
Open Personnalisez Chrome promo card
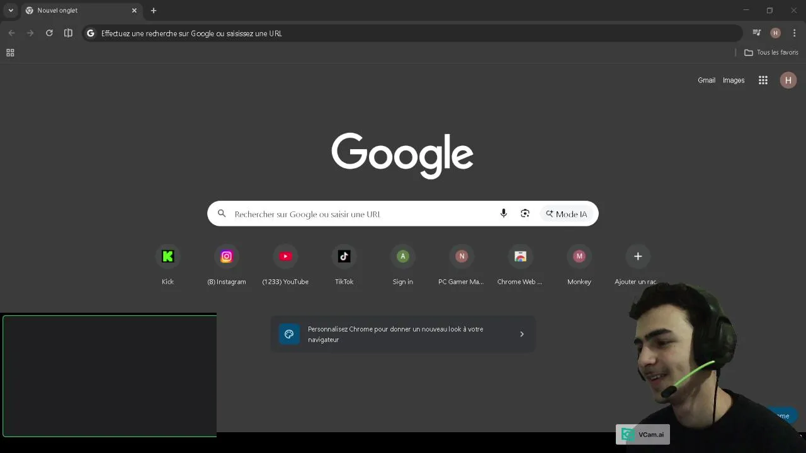pyautogui.click(x=403, y=334)
